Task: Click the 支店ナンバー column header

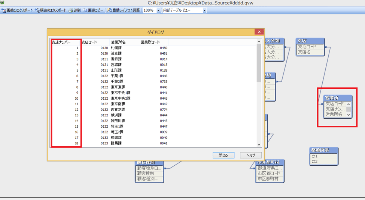Action: (61, 42)
